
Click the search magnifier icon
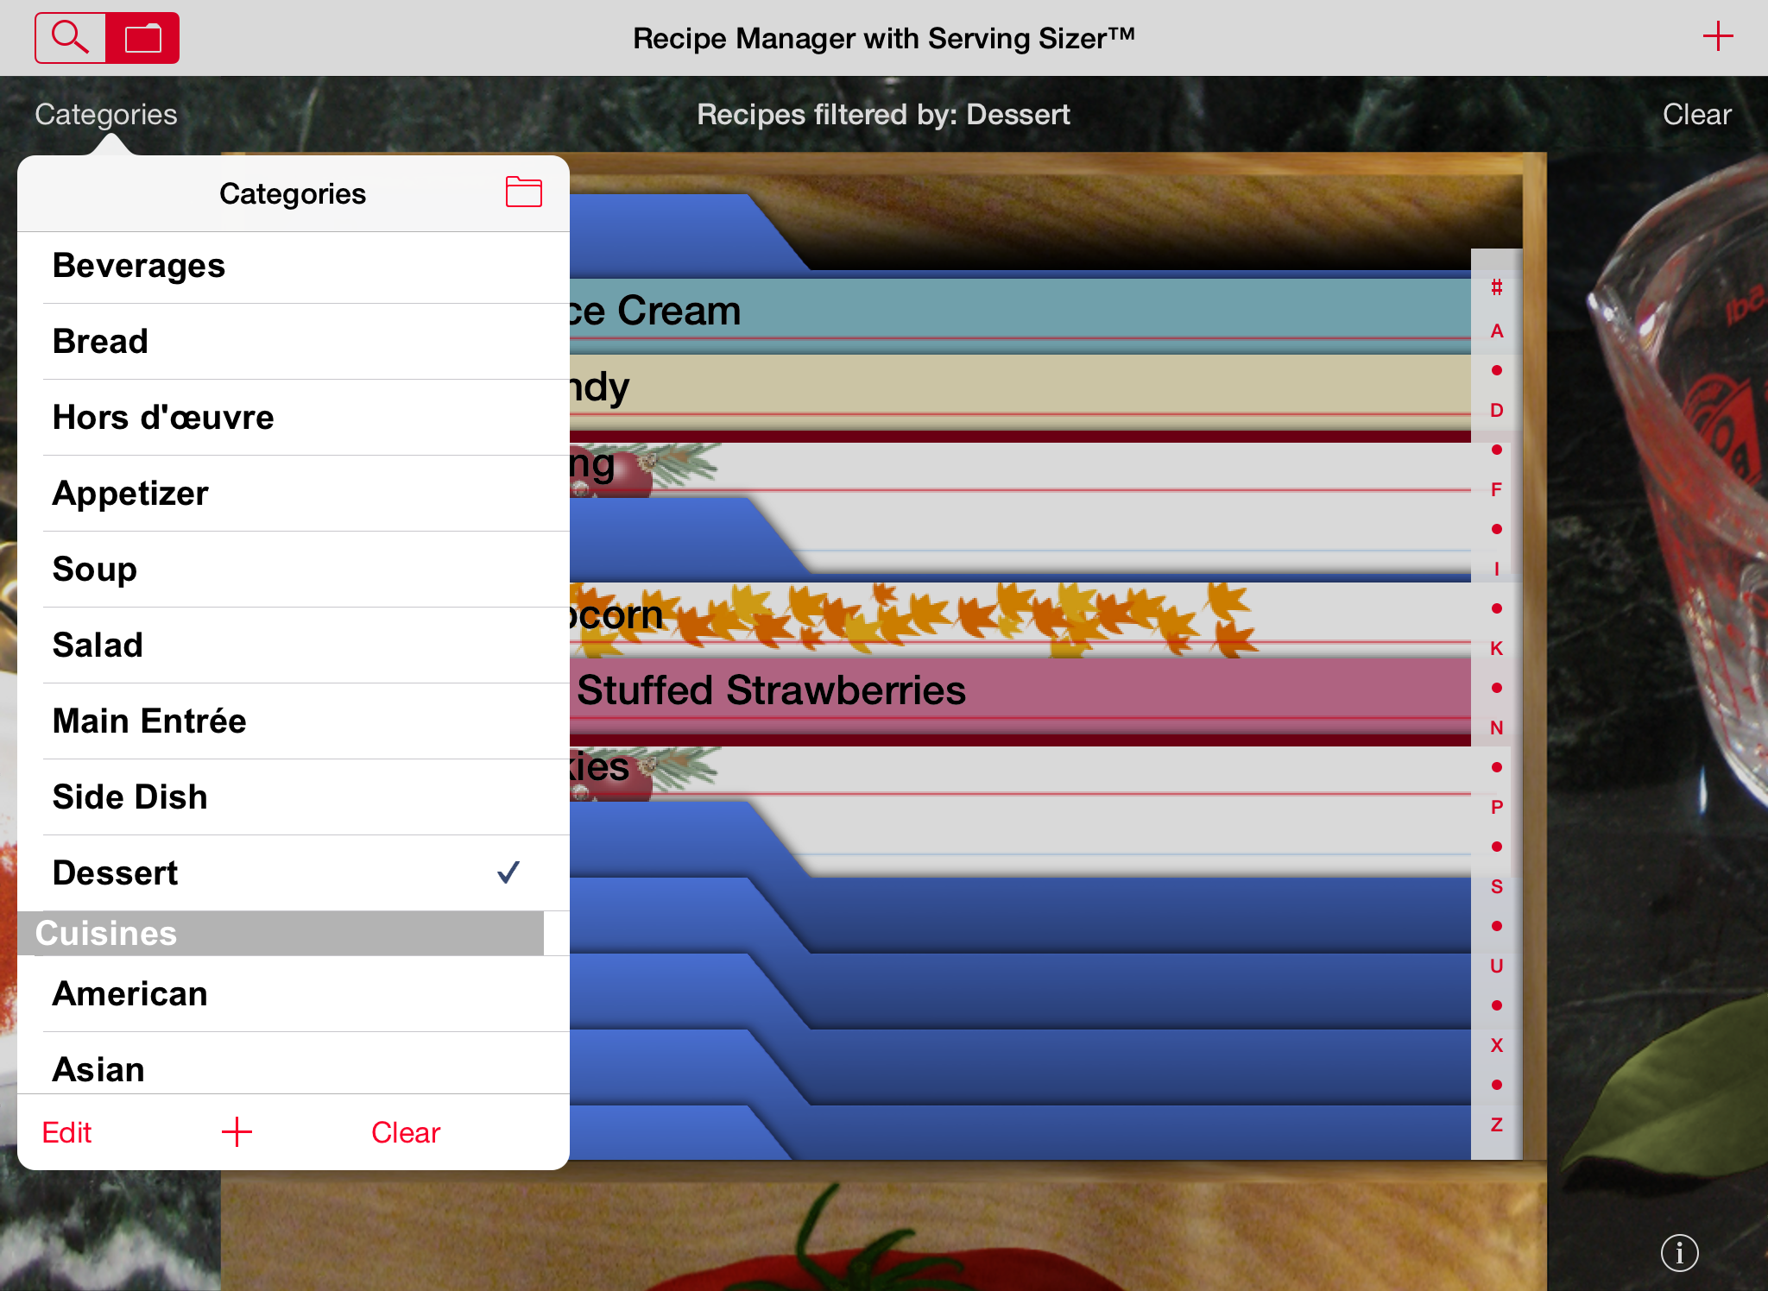click(x=70, y=38)
